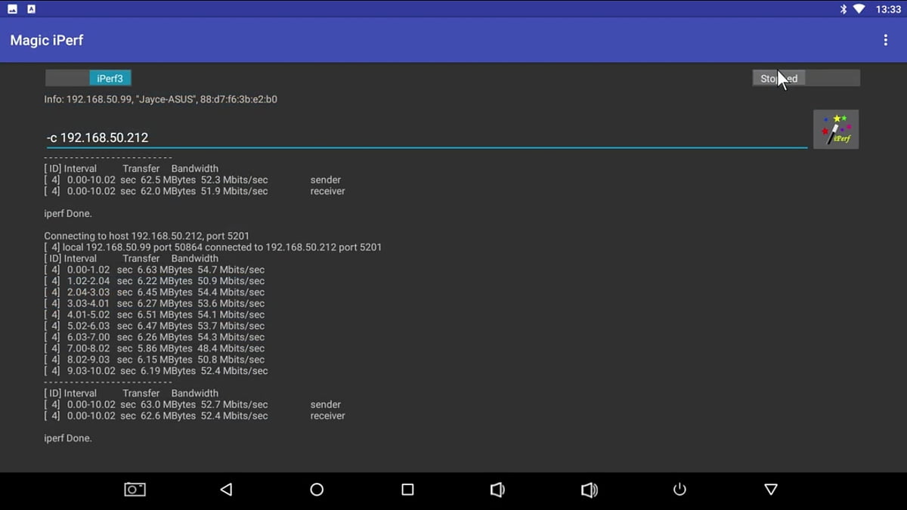Tap the power icon in navigation bar
This screenshot has height=510, width=907.
[679, 489]
